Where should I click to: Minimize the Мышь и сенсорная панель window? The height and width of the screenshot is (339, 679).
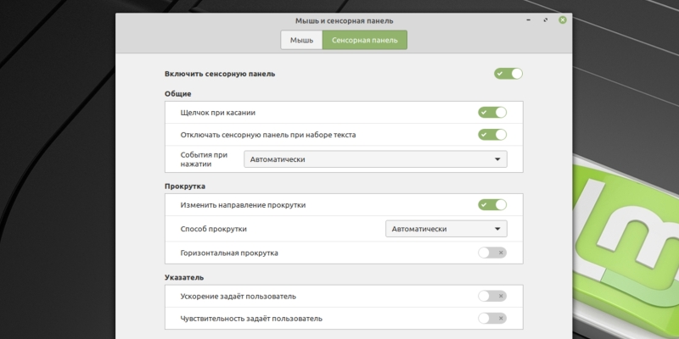(529, 19)
